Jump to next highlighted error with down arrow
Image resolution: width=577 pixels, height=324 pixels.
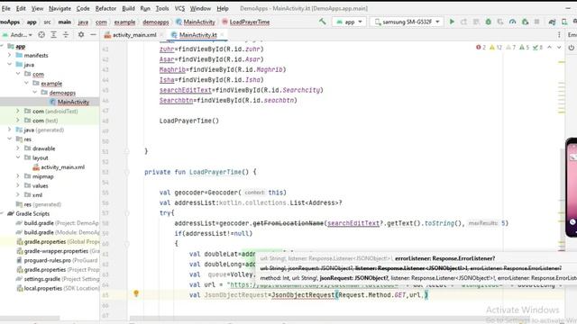[x=559, y=48]
